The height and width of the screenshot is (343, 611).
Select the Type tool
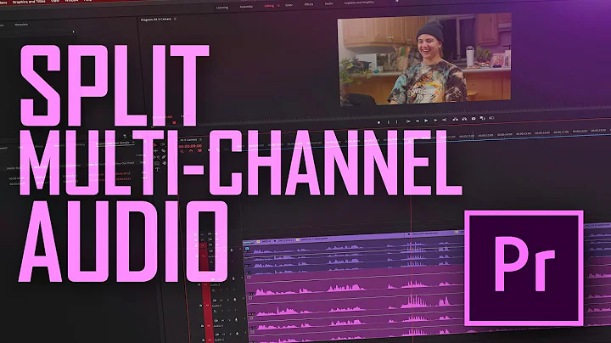coord(158,169)
